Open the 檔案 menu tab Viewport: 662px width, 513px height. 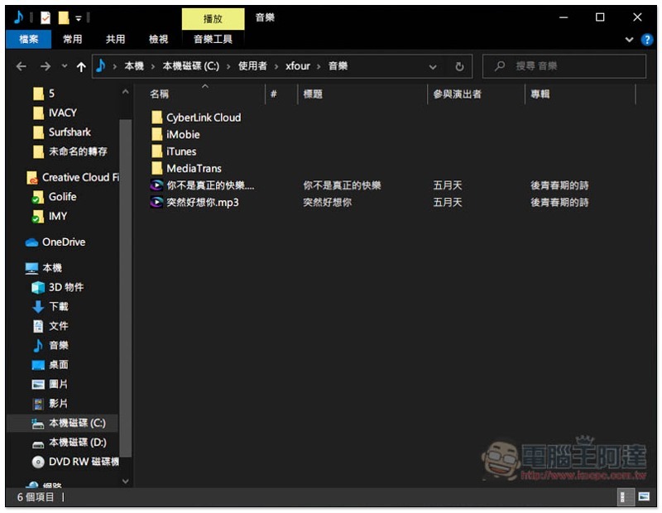29,39
